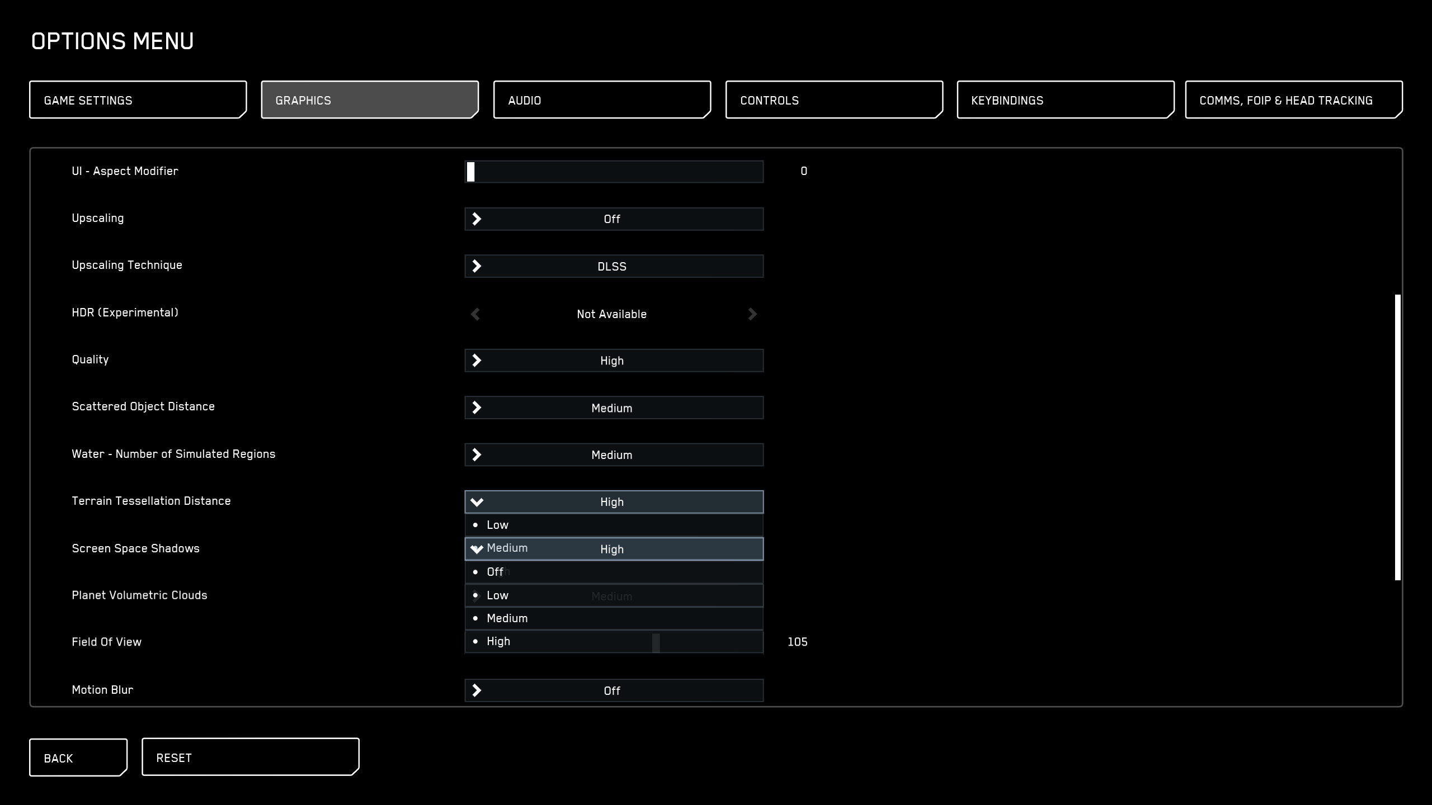Click the Water Simulated Regions chevron
This screenshot has width=1432, height=805.
[478, 454]
